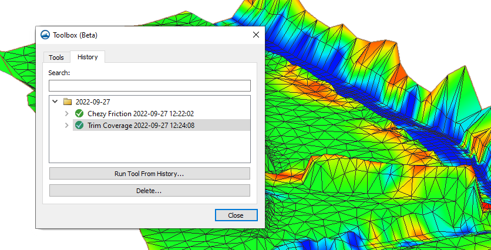Close the Toolbox dialog with the X
491x250 pixels.
pyautogui.click(x=255, y=35)
